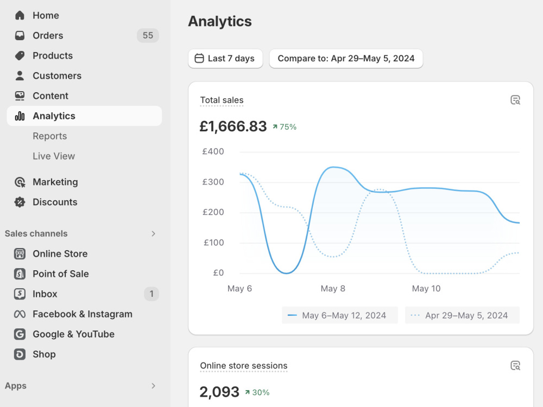
Task: Click the Customers person icon
Action: 20,75
